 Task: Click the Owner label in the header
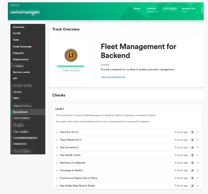(137, 8)
